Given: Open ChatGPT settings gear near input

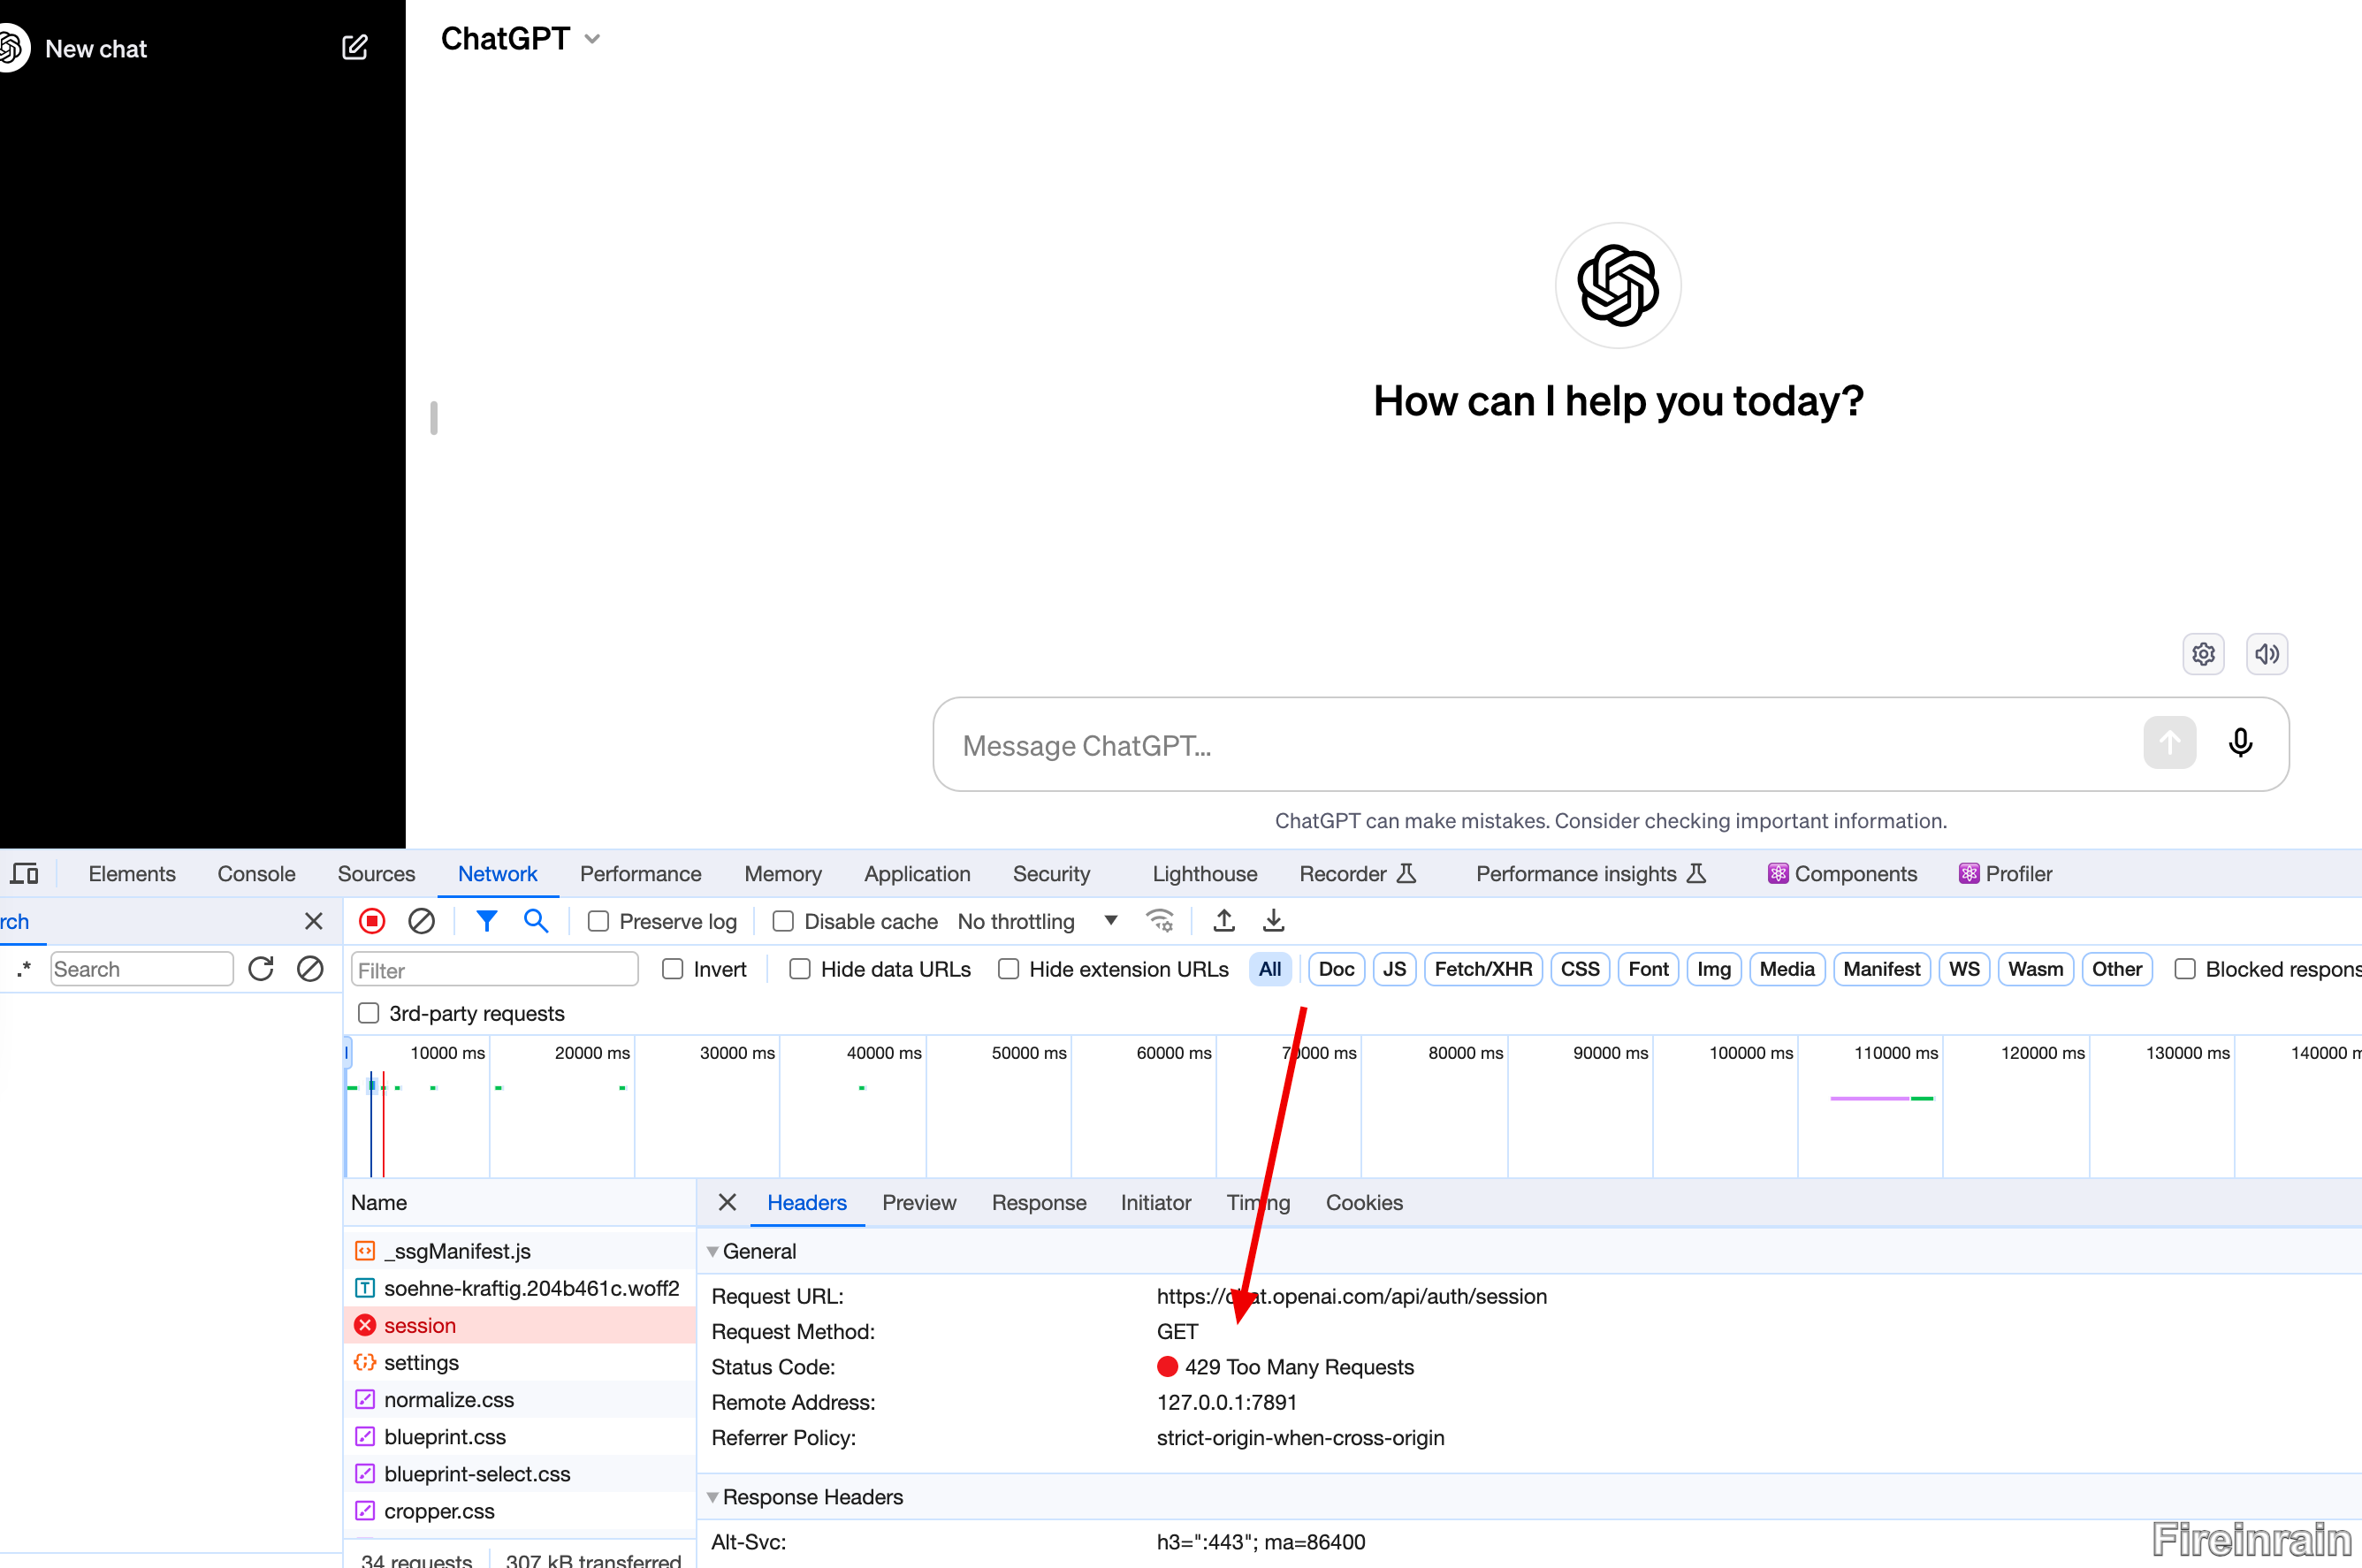Looking at the screenshot, I should [2203, 654].
